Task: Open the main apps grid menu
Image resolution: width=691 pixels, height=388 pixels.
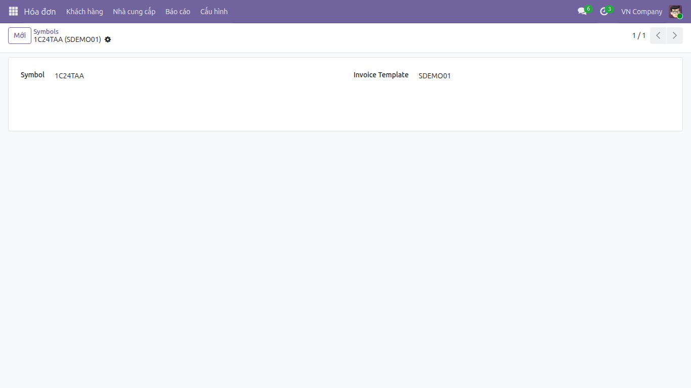Action: pyautogui.click(x=13, y=11)
